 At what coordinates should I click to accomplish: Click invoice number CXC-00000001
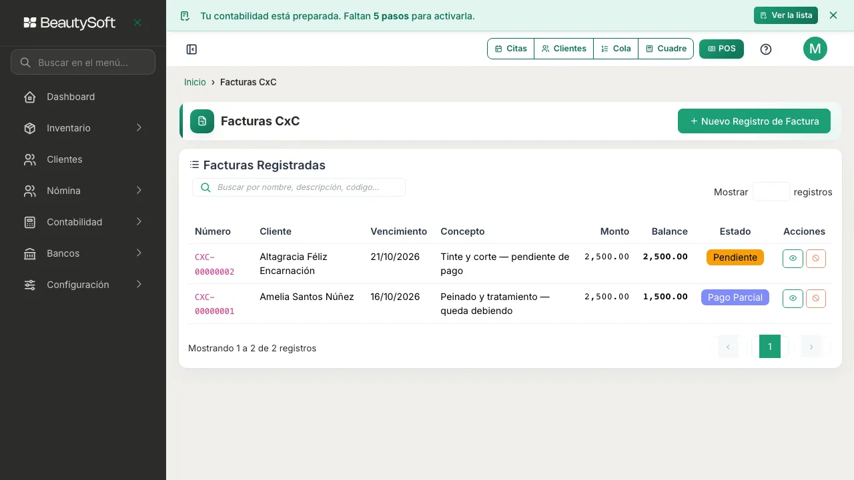[214, 304]
